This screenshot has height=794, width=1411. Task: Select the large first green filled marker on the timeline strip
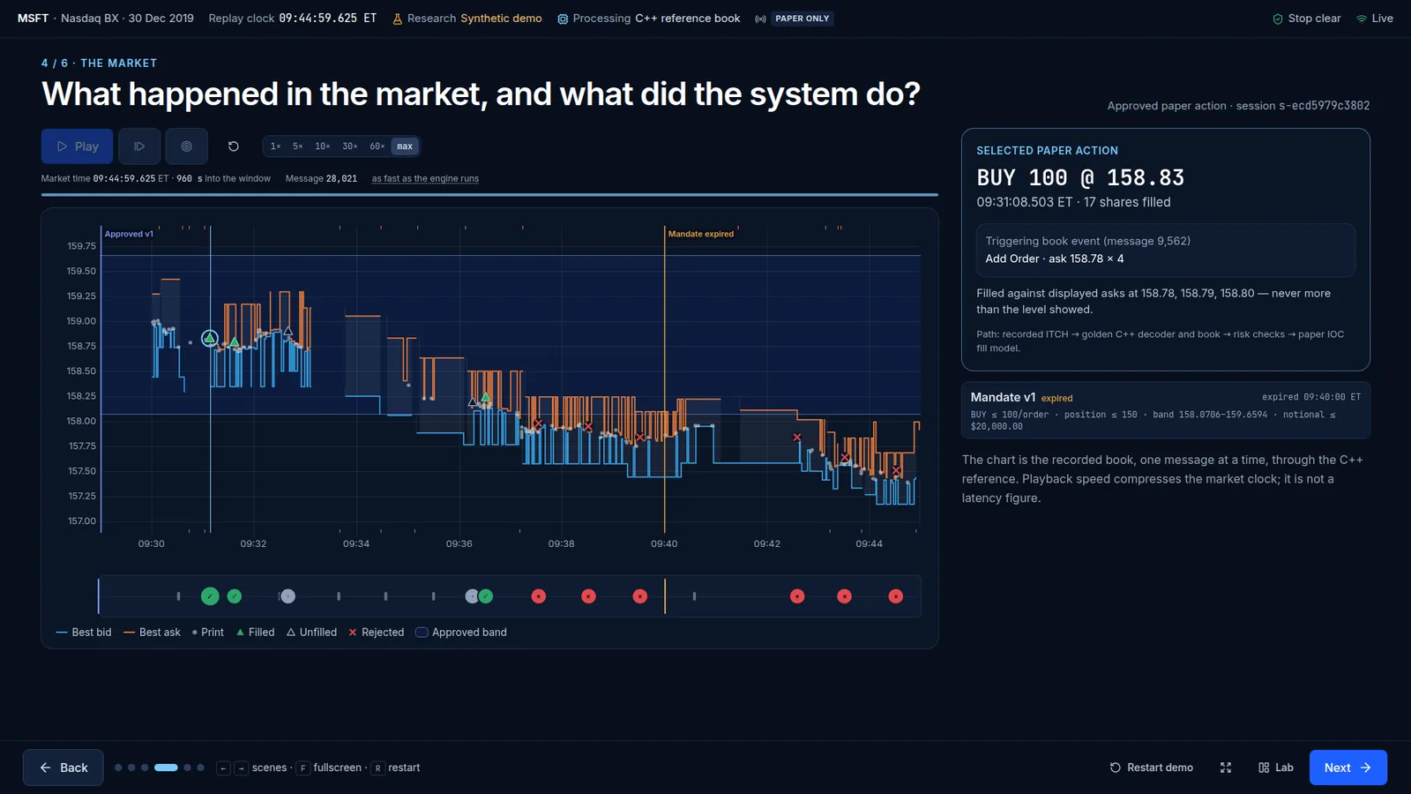[210, 596]
